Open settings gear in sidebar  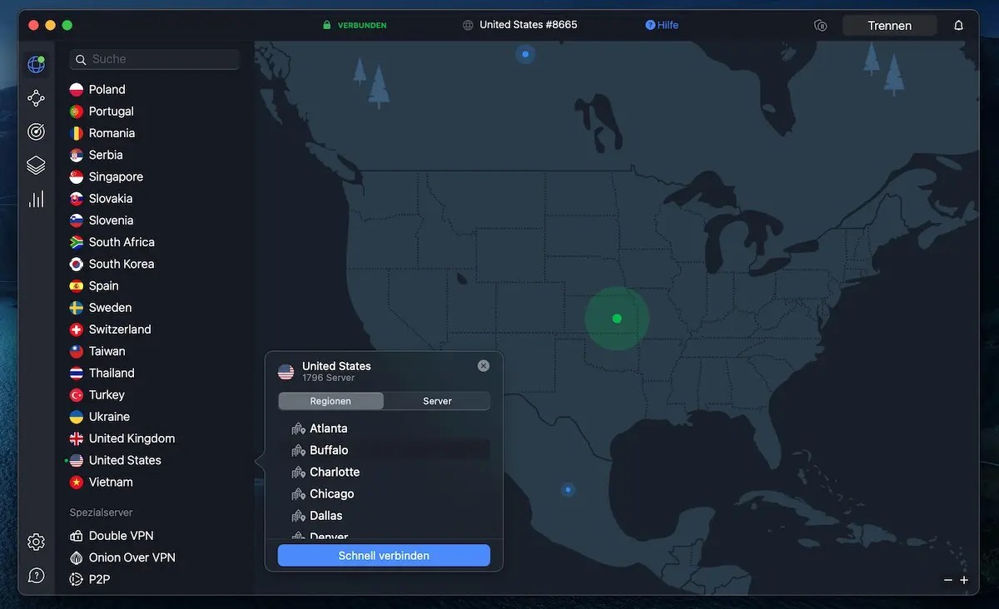(36, 542)
